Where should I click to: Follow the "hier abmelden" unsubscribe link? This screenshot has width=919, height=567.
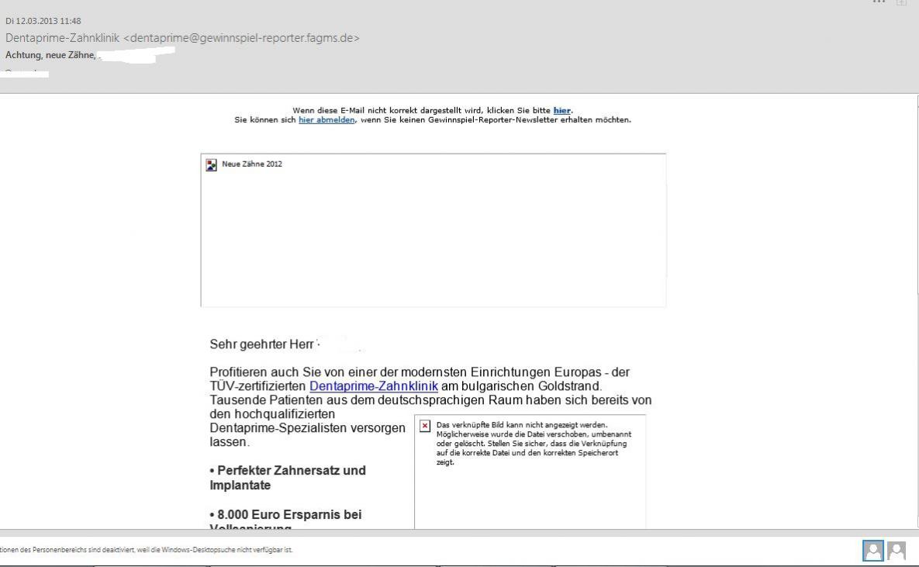(326, 119)
